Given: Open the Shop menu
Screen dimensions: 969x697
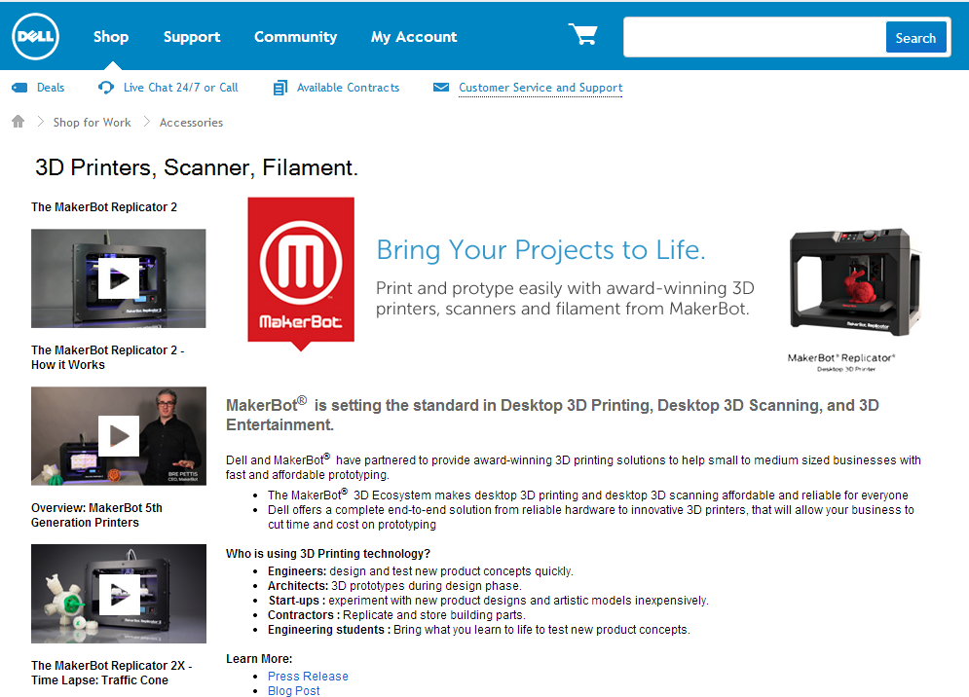Looking at the screenshot, I should point(111,37).
